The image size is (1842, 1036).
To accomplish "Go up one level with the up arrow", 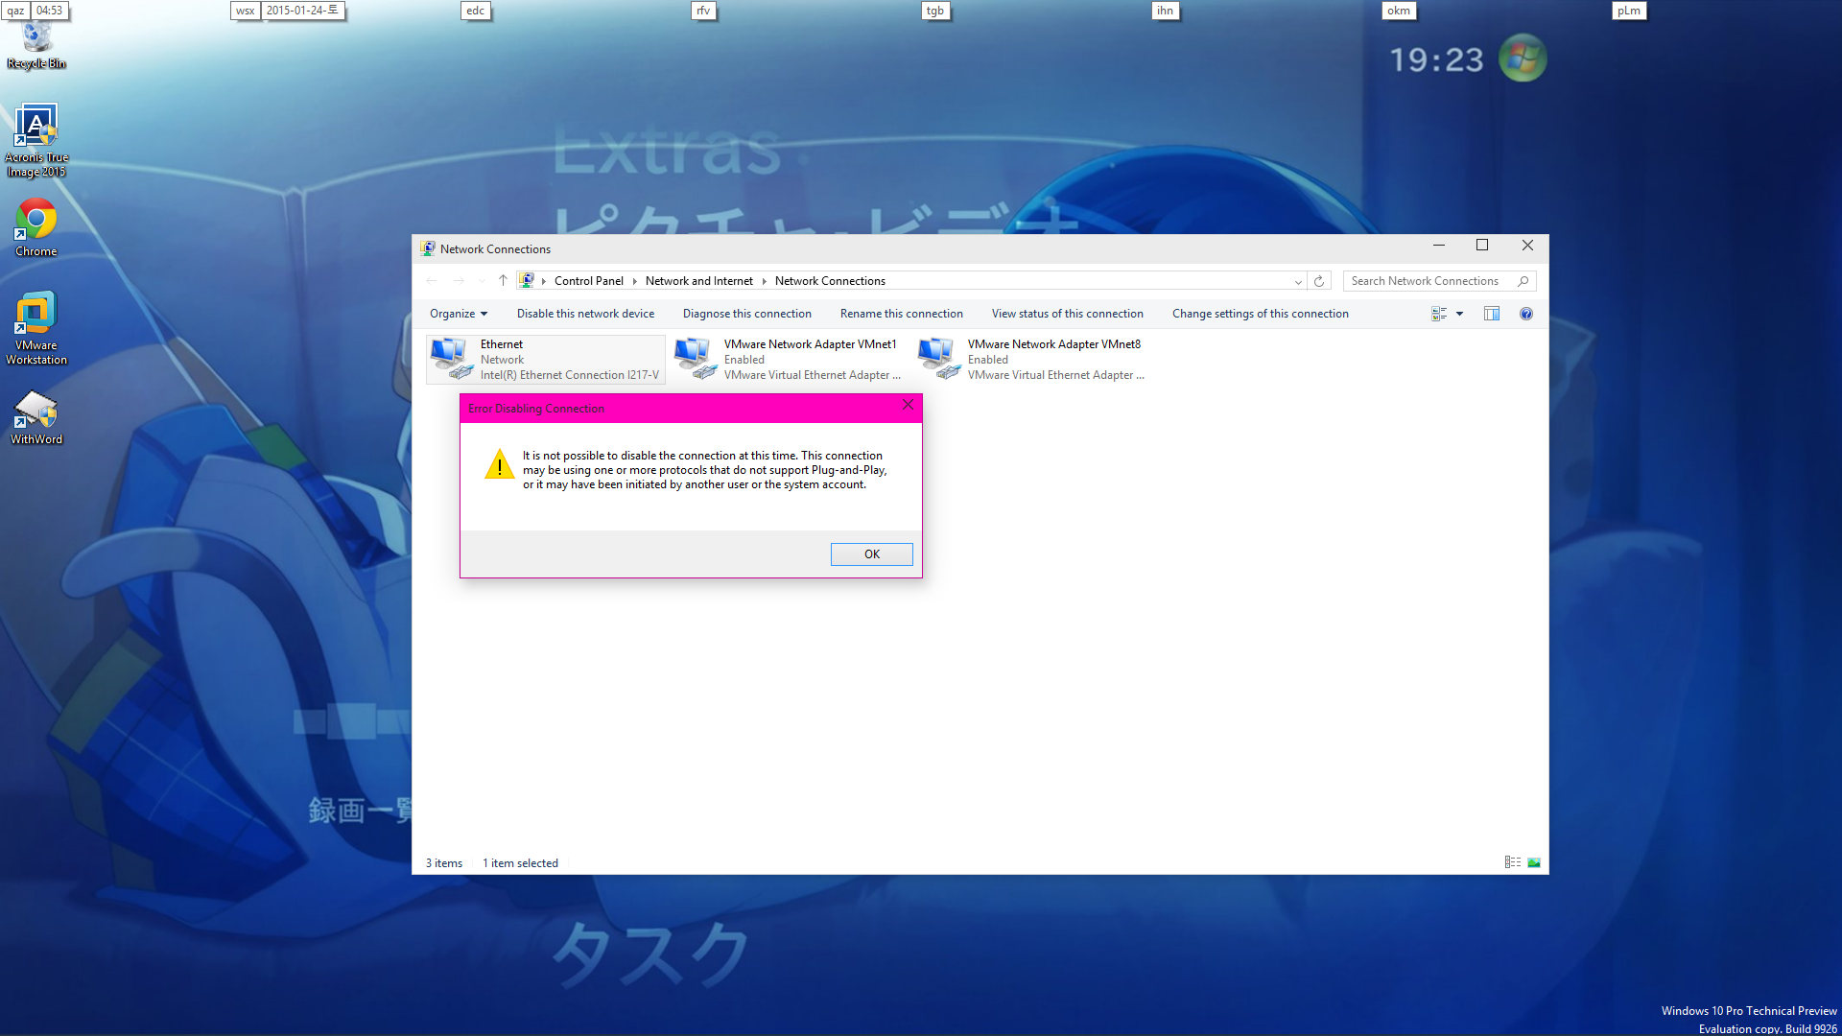I will pyautogui.click(x=503, y=281).
